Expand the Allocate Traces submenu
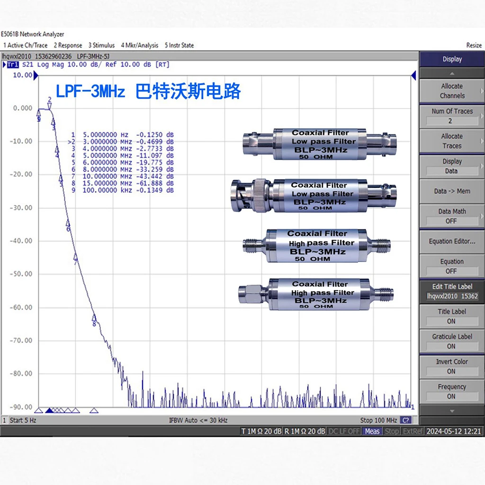The width and height of the screenshot is (485, 485). [x=451, y=141]
